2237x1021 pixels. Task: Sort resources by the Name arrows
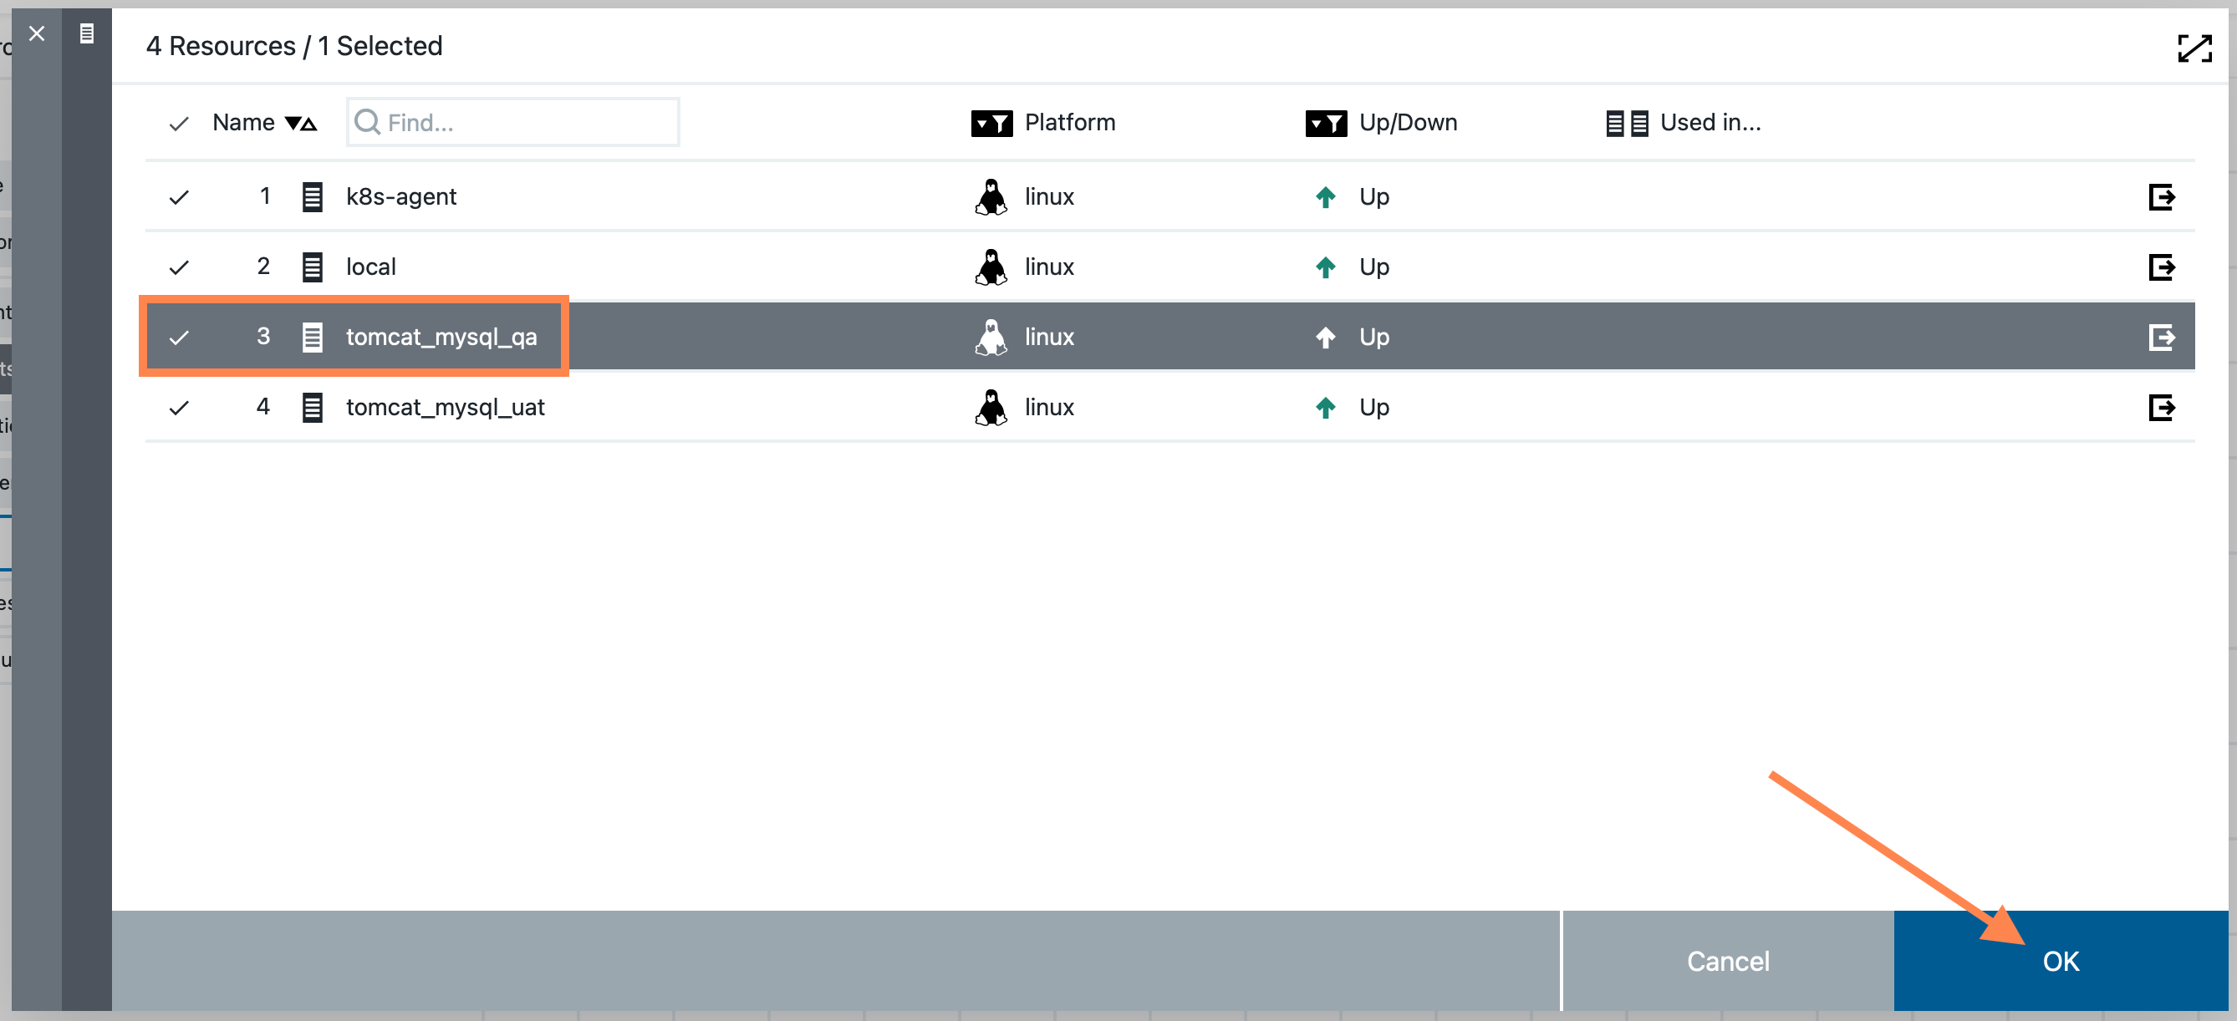coord(301,124)
